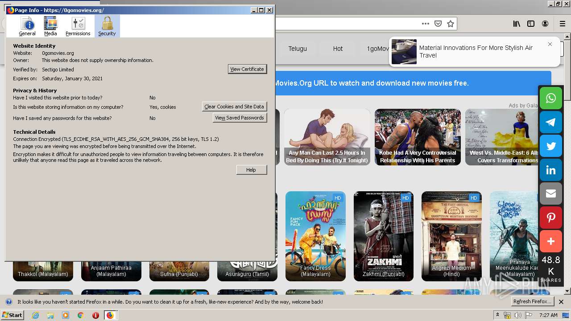Viewport: 571px width, 321px height.
Task: Open the General tab in Page Info
Action: [x=27, y=26]
